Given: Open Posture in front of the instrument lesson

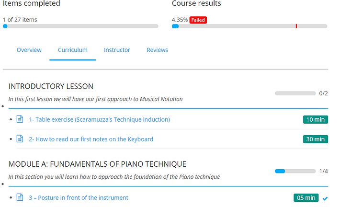Looking at the screenshot, I should [79, 197].
